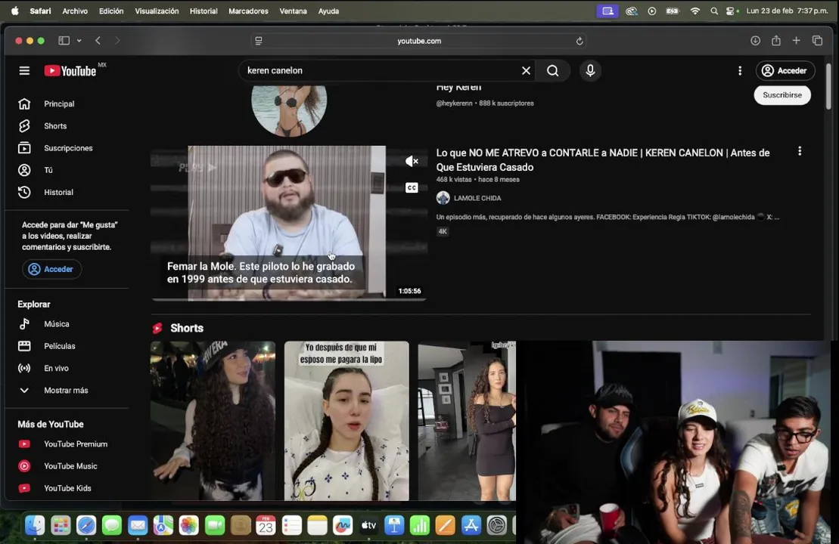Open Calendar from the Dock
839x544 pixels.
(266, 526)
